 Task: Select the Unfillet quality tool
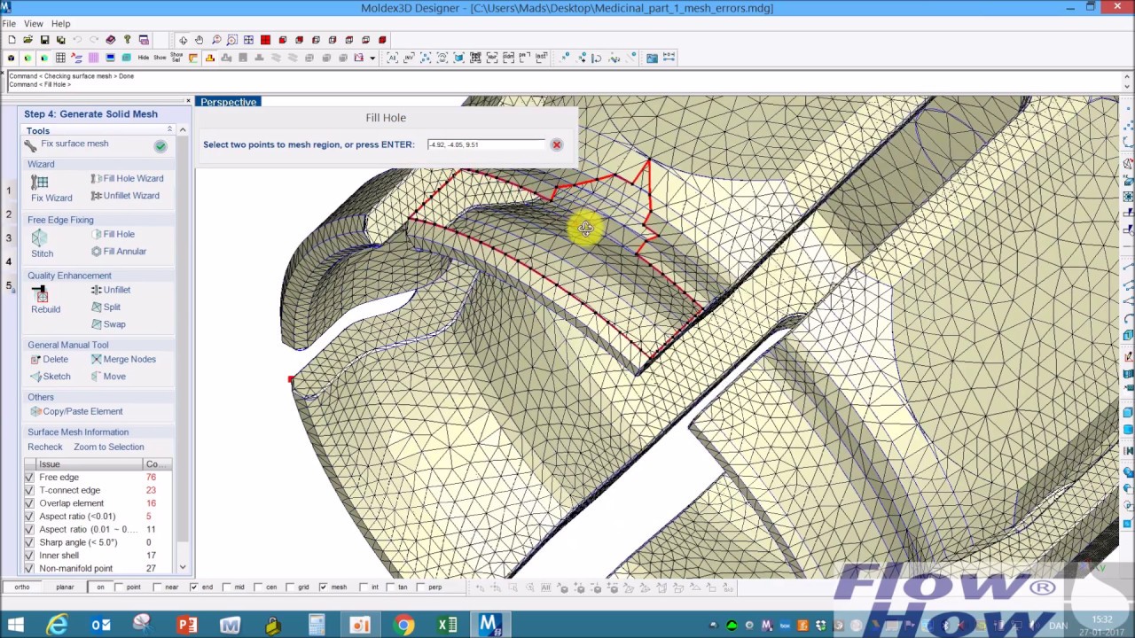click(110, 290)
